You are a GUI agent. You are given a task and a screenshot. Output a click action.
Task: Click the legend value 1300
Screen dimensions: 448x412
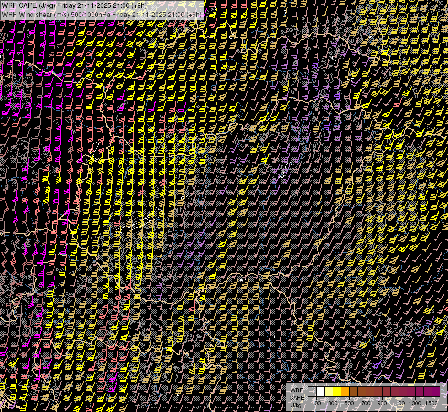pos(415,403)
